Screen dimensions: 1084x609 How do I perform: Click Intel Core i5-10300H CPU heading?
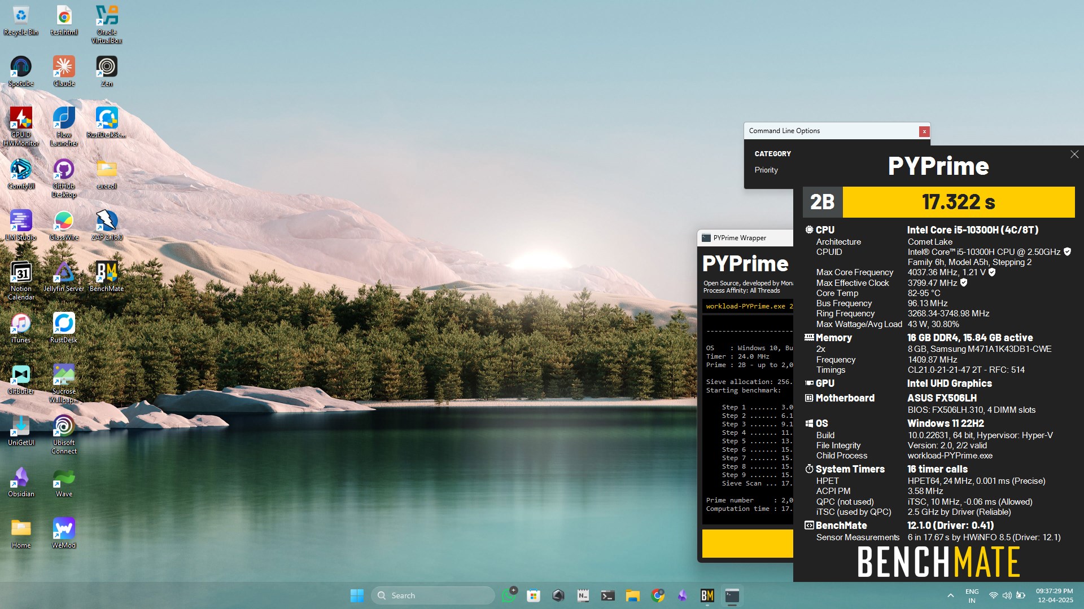click(x=972, y=230)
